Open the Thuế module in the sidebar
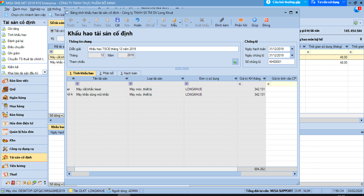Screen dimensions: 364x196 pyautogui.click(x=24, y=174)
